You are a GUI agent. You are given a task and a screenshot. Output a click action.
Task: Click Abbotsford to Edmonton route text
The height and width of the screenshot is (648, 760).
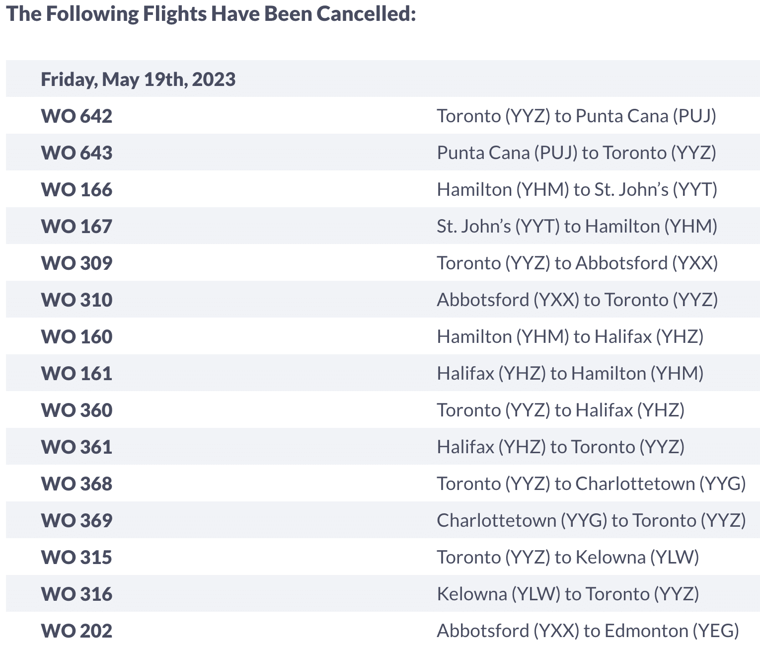tap(588, 631)
